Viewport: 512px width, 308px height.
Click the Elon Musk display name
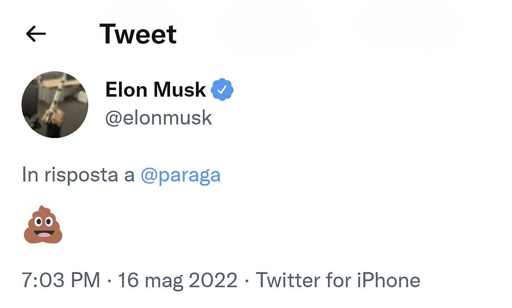coord(155,89)
